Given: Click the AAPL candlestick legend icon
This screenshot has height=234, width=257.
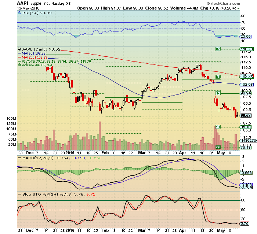Looking at the screenshot, I should 20,49.
